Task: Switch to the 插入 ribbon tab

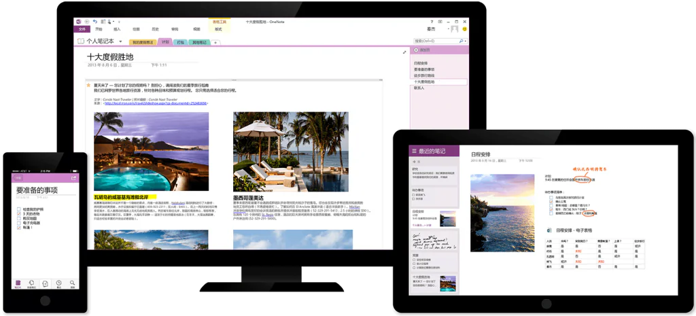Action: pos(117,29)
